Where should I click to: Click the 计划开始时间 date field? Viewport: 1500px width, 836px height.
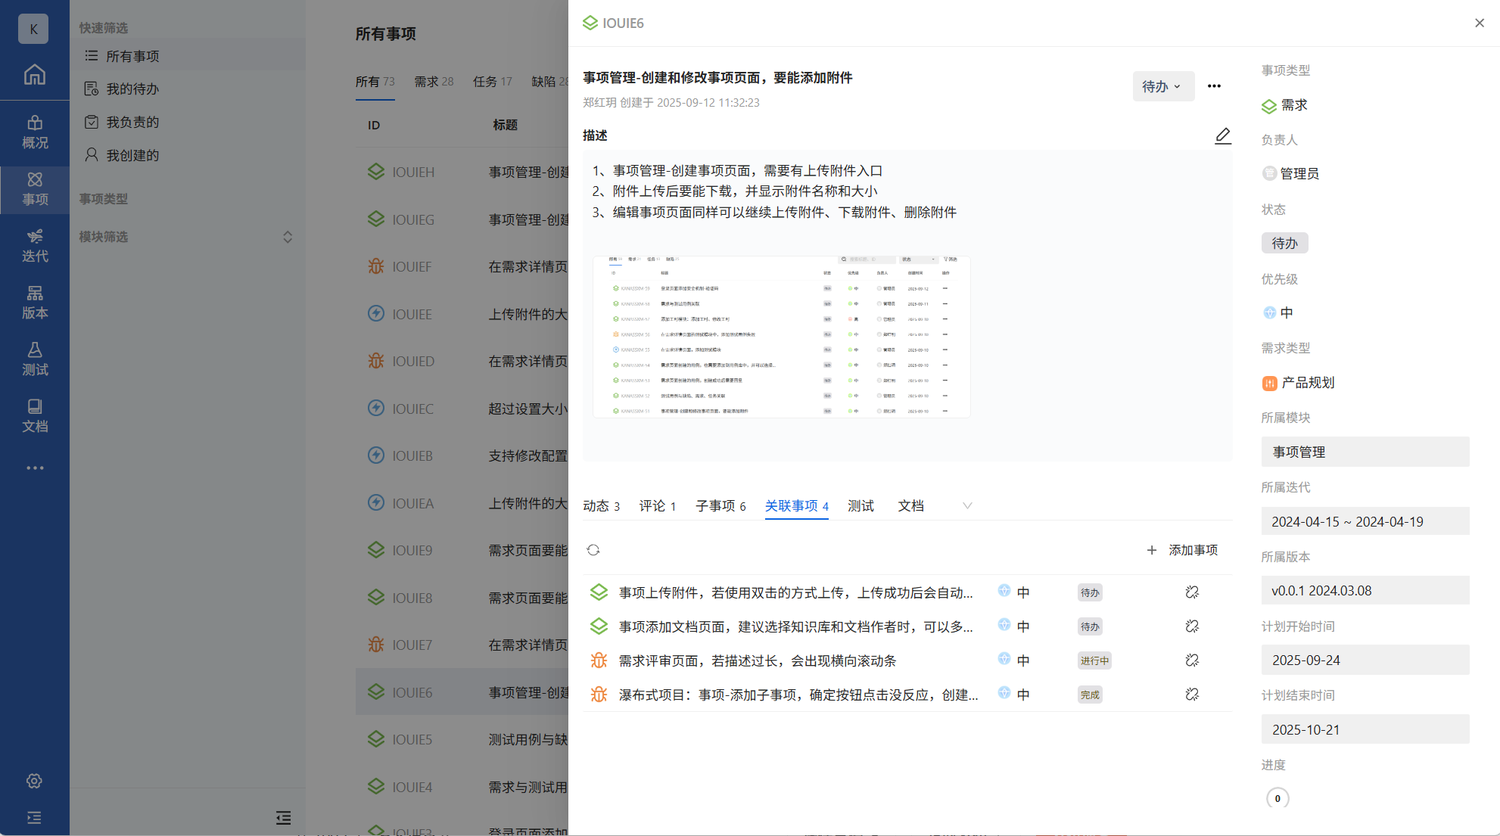tap(1365, 660)
